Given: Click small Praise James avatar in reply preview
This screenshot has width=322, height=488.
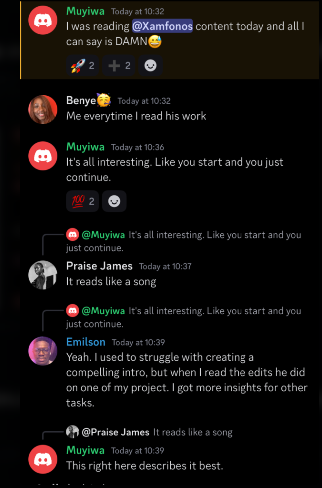Looking at the screenshot, I should [x=72, y=432].
